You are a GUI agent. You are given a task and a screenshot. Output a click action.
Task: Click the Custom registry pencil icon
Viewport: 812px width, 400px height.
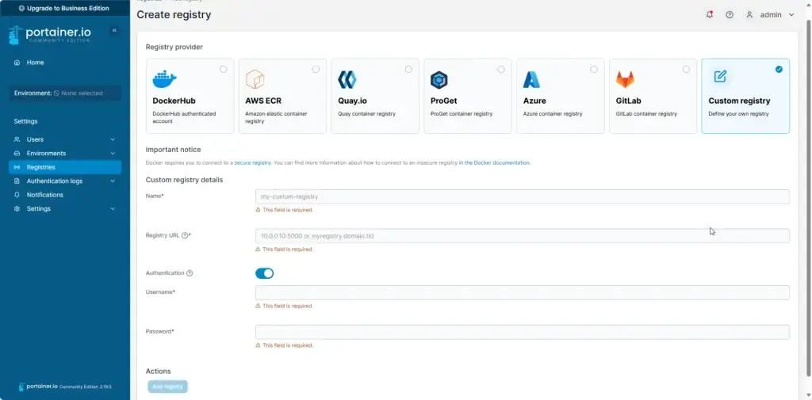click(x=720, y=77)
